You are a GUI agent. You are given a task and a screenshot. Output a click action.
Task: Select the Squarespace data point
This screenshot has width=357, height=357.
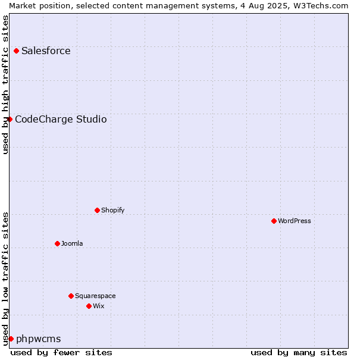[x=71, y=296]
